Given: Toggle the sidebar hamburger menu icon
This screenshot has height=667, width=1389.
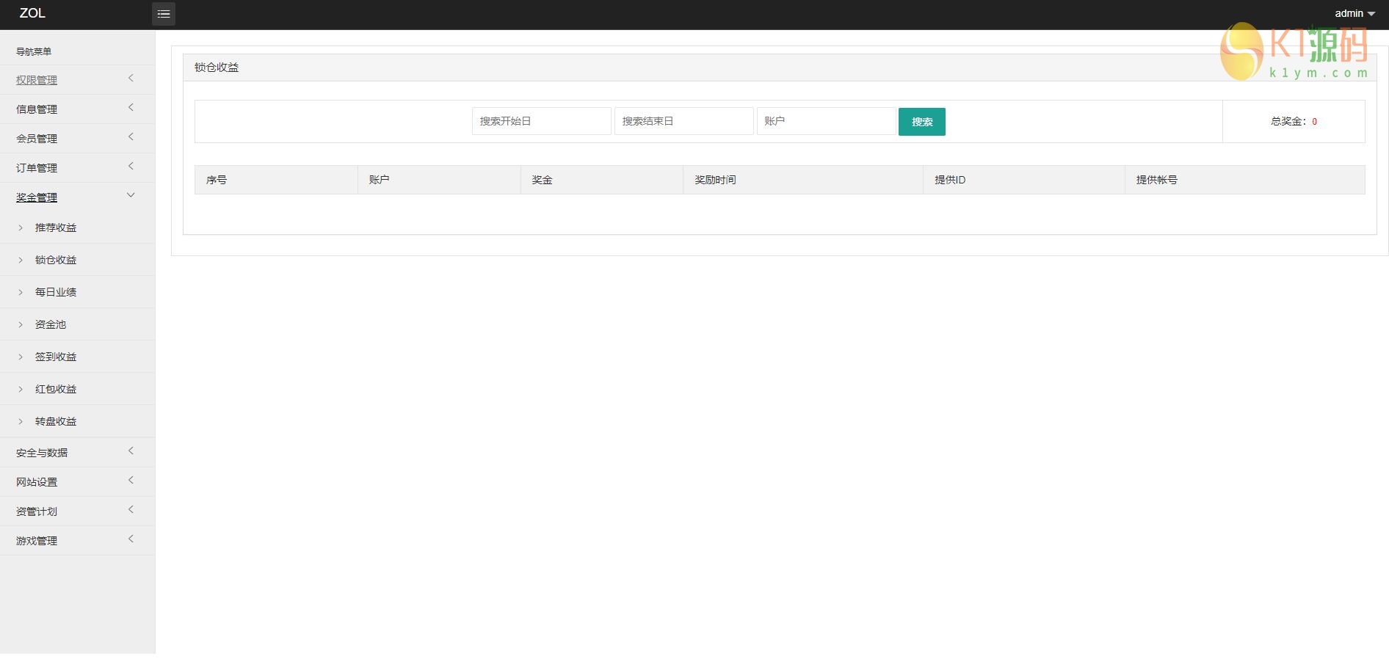Looking at the screenshot, I should tap(164, 14).
